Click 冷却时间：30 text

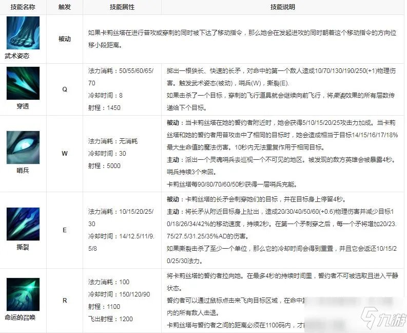click(x=107, y=153)
